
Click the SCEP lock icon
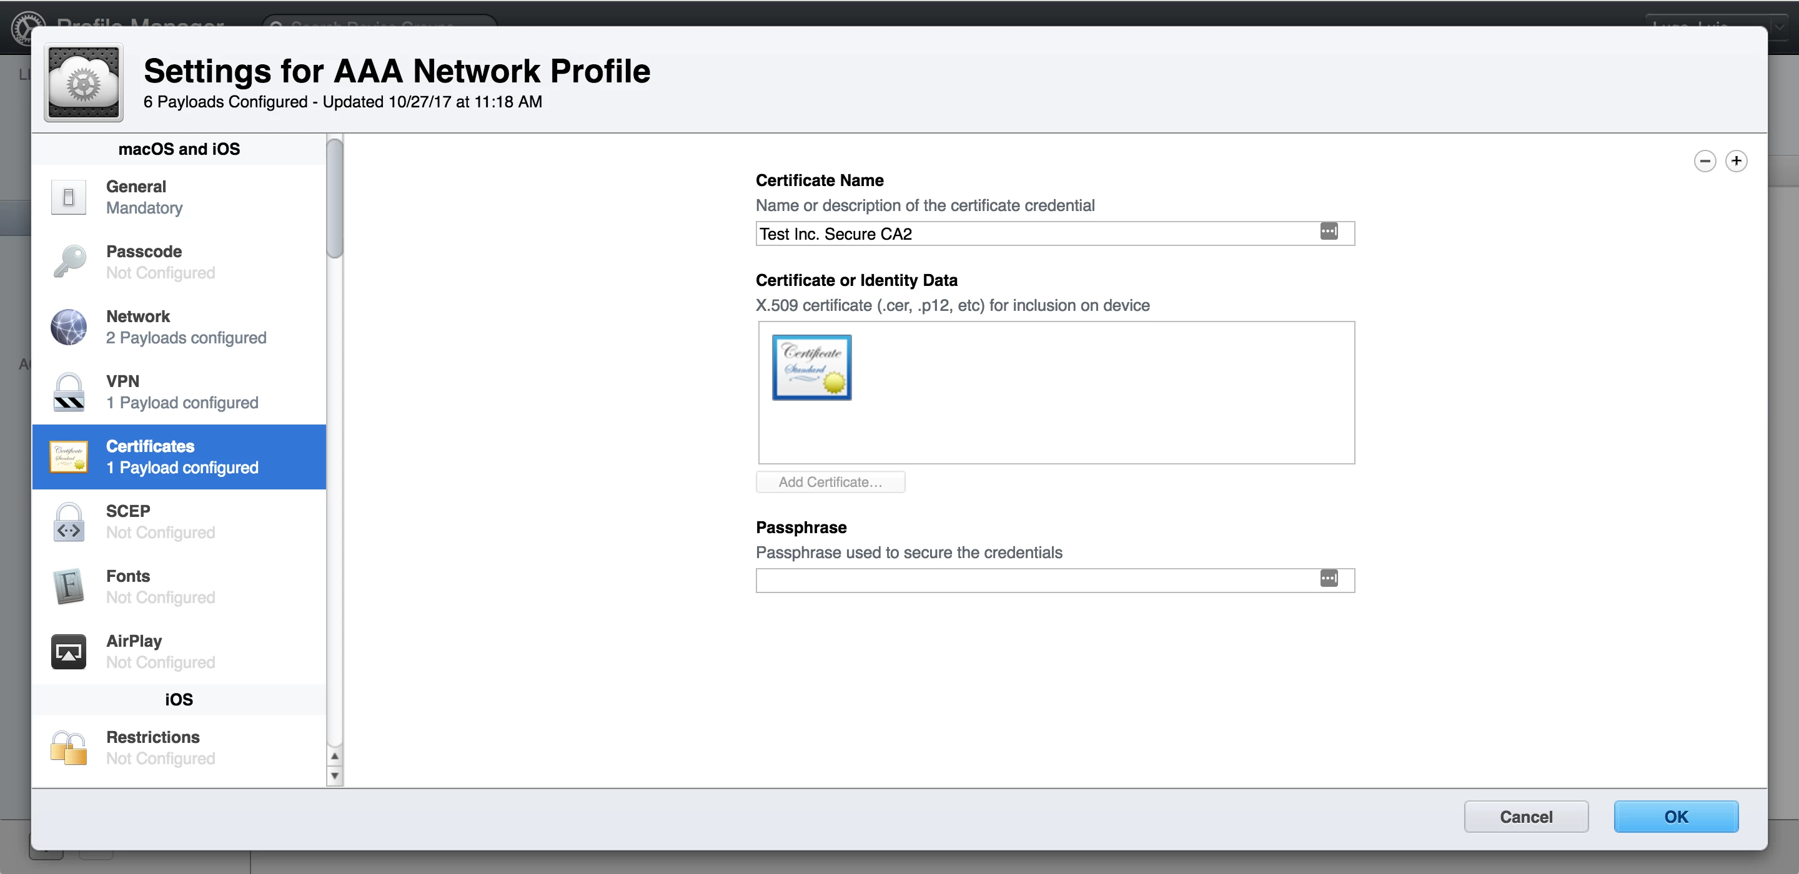[69, 521]
